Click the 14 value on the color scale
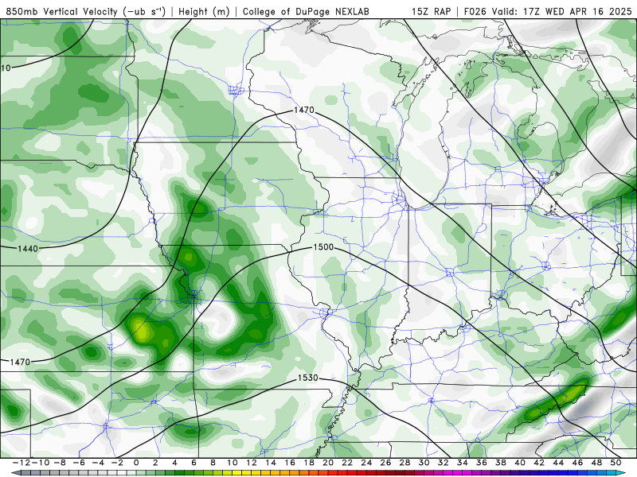The height and width of the screenshot is (477, 637). [271, 463]
